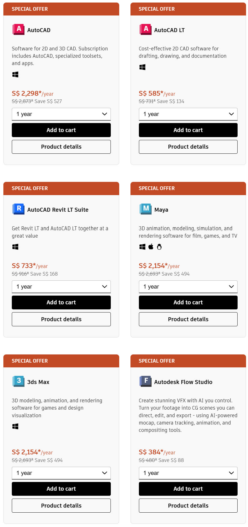The height and width of the screenshot is (527, 248).
Task: Click the AutoCAD LT product logo icon
Action: pos(145,29)
